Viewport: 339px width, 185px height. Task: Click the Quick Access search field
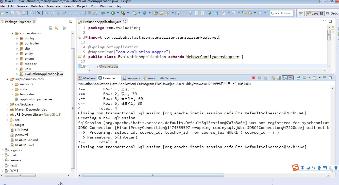pos(281,13)
